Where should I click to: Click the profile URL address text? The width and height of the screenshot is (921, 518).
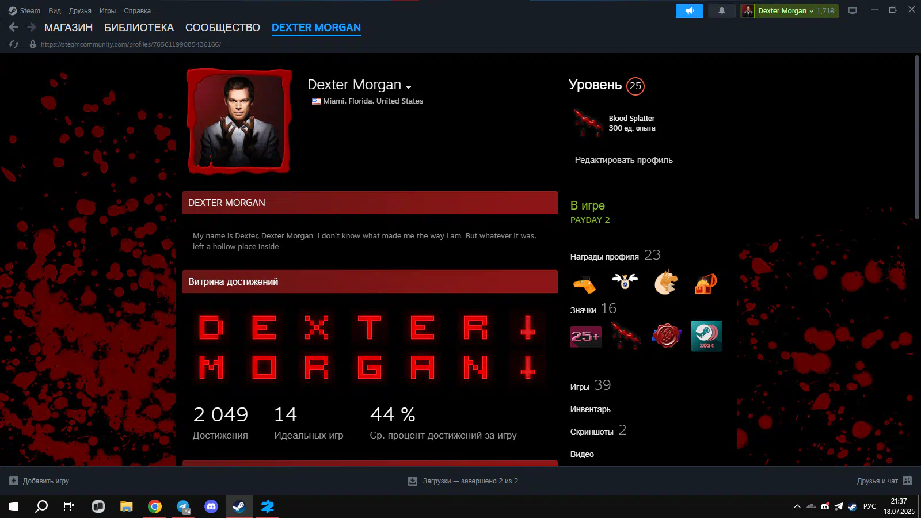[x=131, y=44]
